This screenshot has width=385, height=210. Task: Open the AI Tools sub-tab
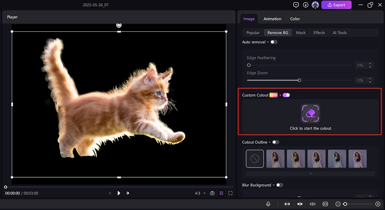click(x=339, y=33)
